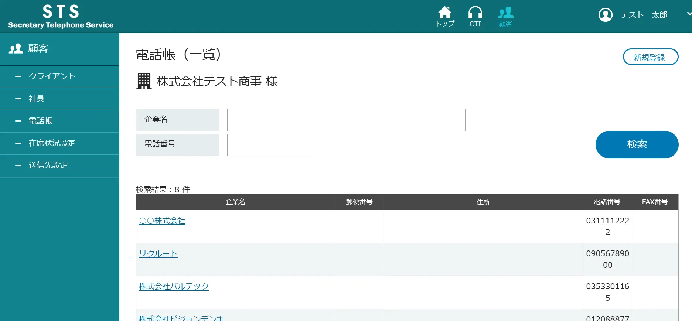The image size is (692, 321).
Task: Click the STS Secretary Telephone Service logo
Action: coord(61,17)
